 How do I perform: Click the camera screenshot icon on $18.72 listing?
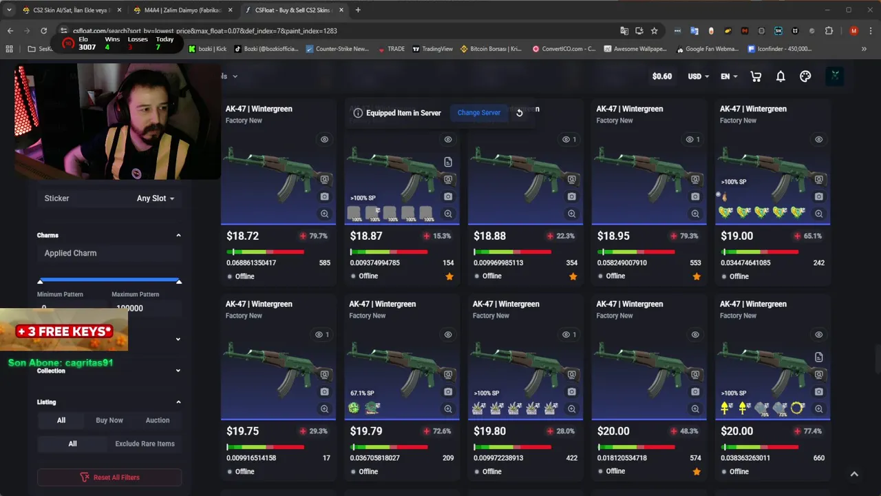coord(324,196)
